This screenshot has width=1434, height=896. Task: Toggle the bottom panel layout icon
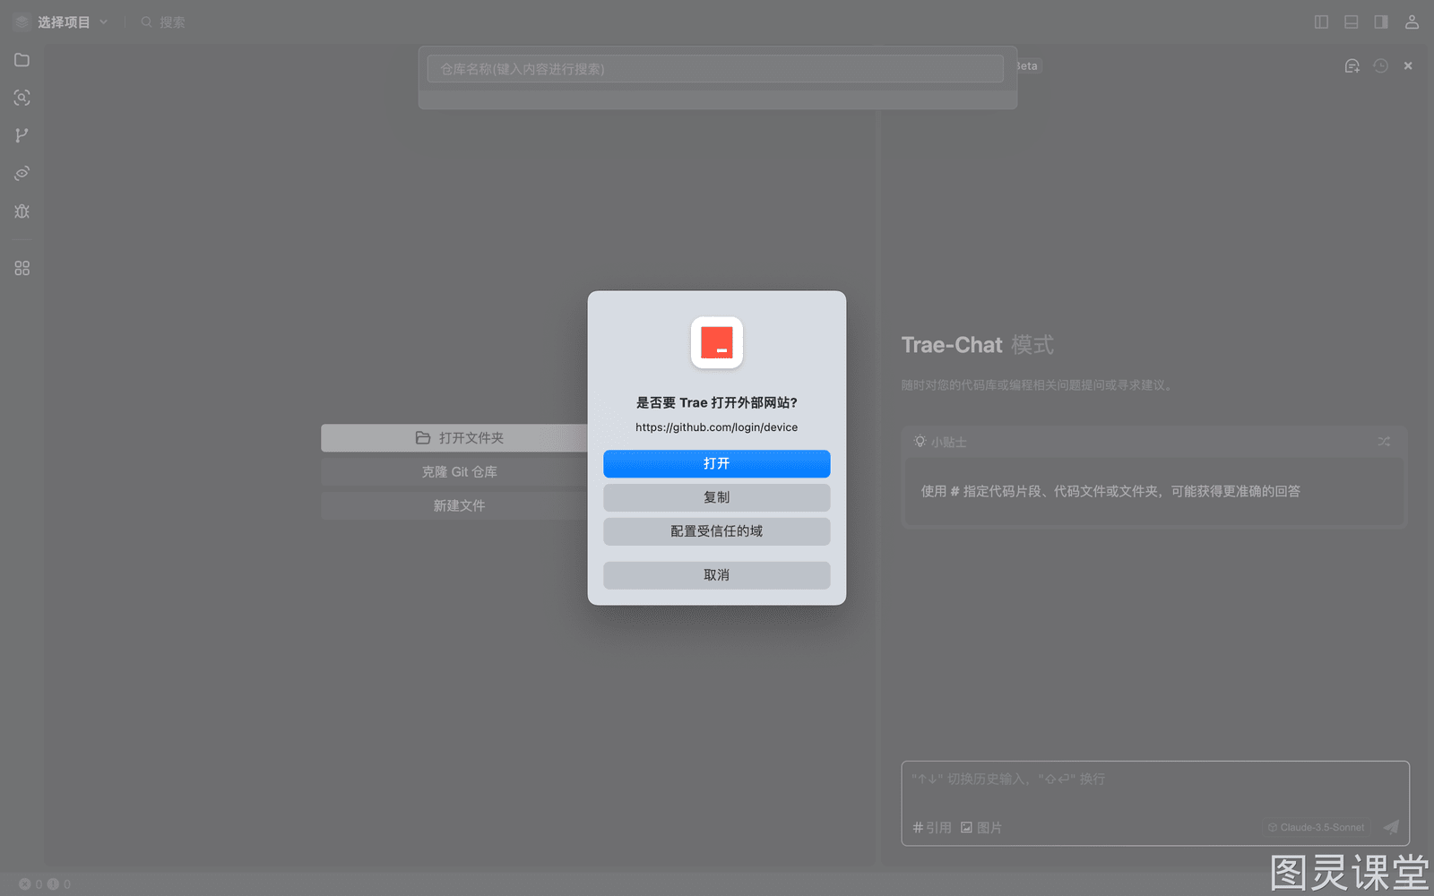(x=1352, y=22)
